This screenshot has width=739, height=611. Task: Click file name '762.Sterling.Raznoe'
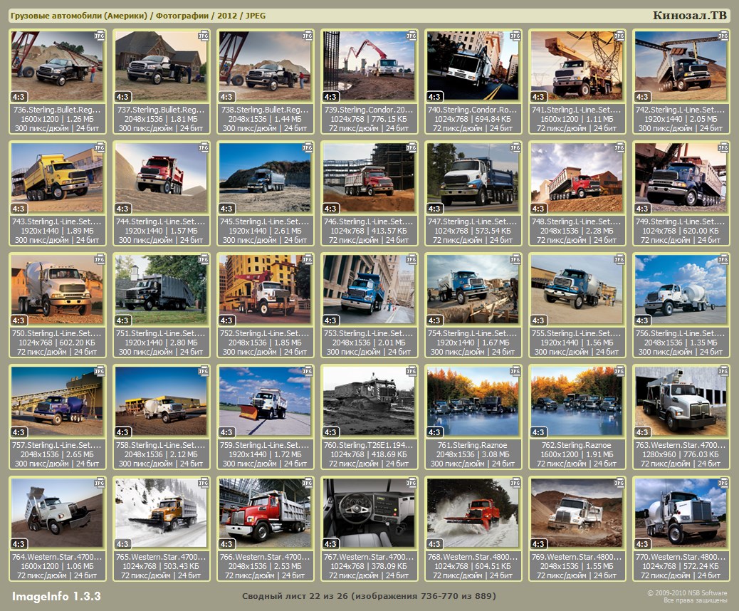click(x=577, y=445)
